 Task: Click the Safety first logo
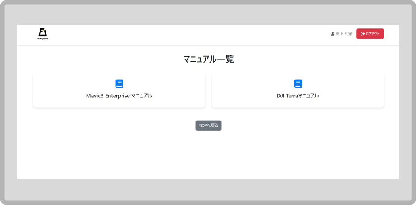click(43, 34)
